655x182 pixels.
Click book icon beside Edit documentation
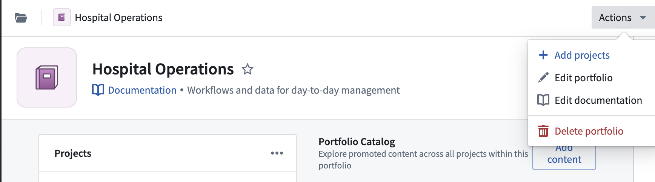tap(543, 100)
